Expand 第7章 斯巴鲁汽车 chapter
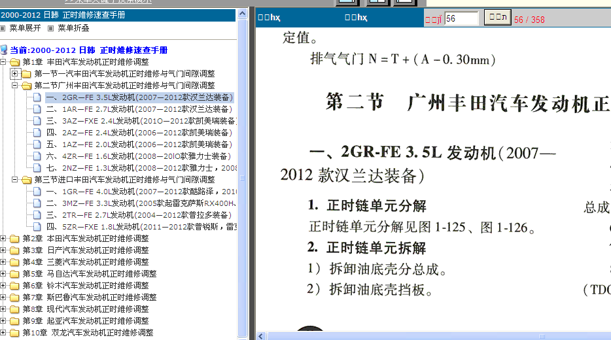This screenshot has height=340, width=611. (x=3, y=297)
